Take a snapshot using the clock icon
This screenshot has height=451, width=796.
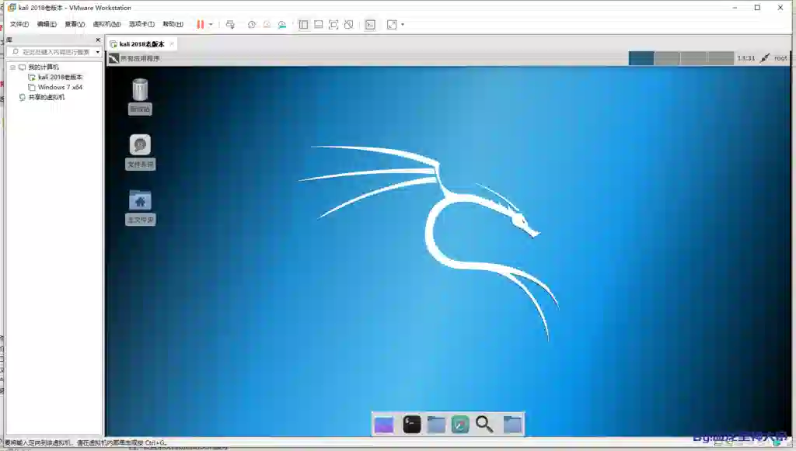251,24
